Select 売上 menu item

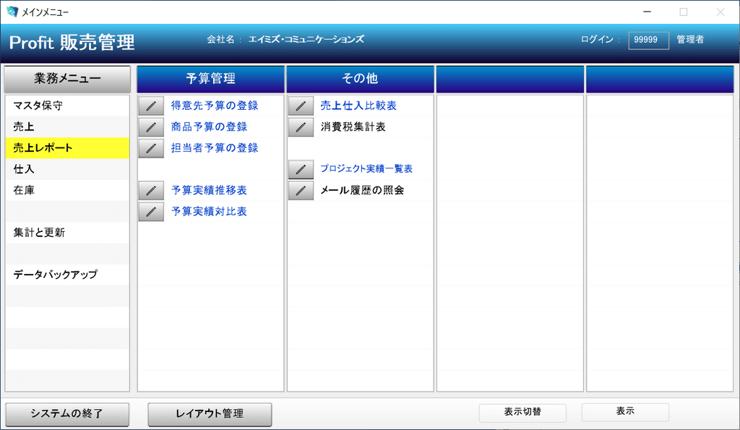pyautogui.click(x=67, y=127)
